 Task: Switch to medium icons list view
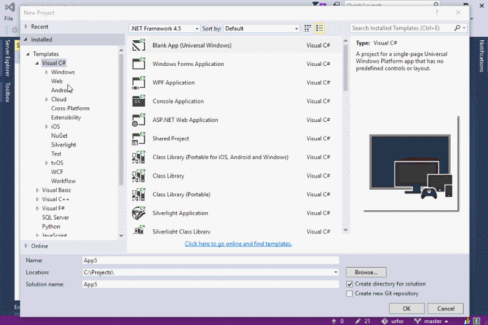click(x=319, y=28)
